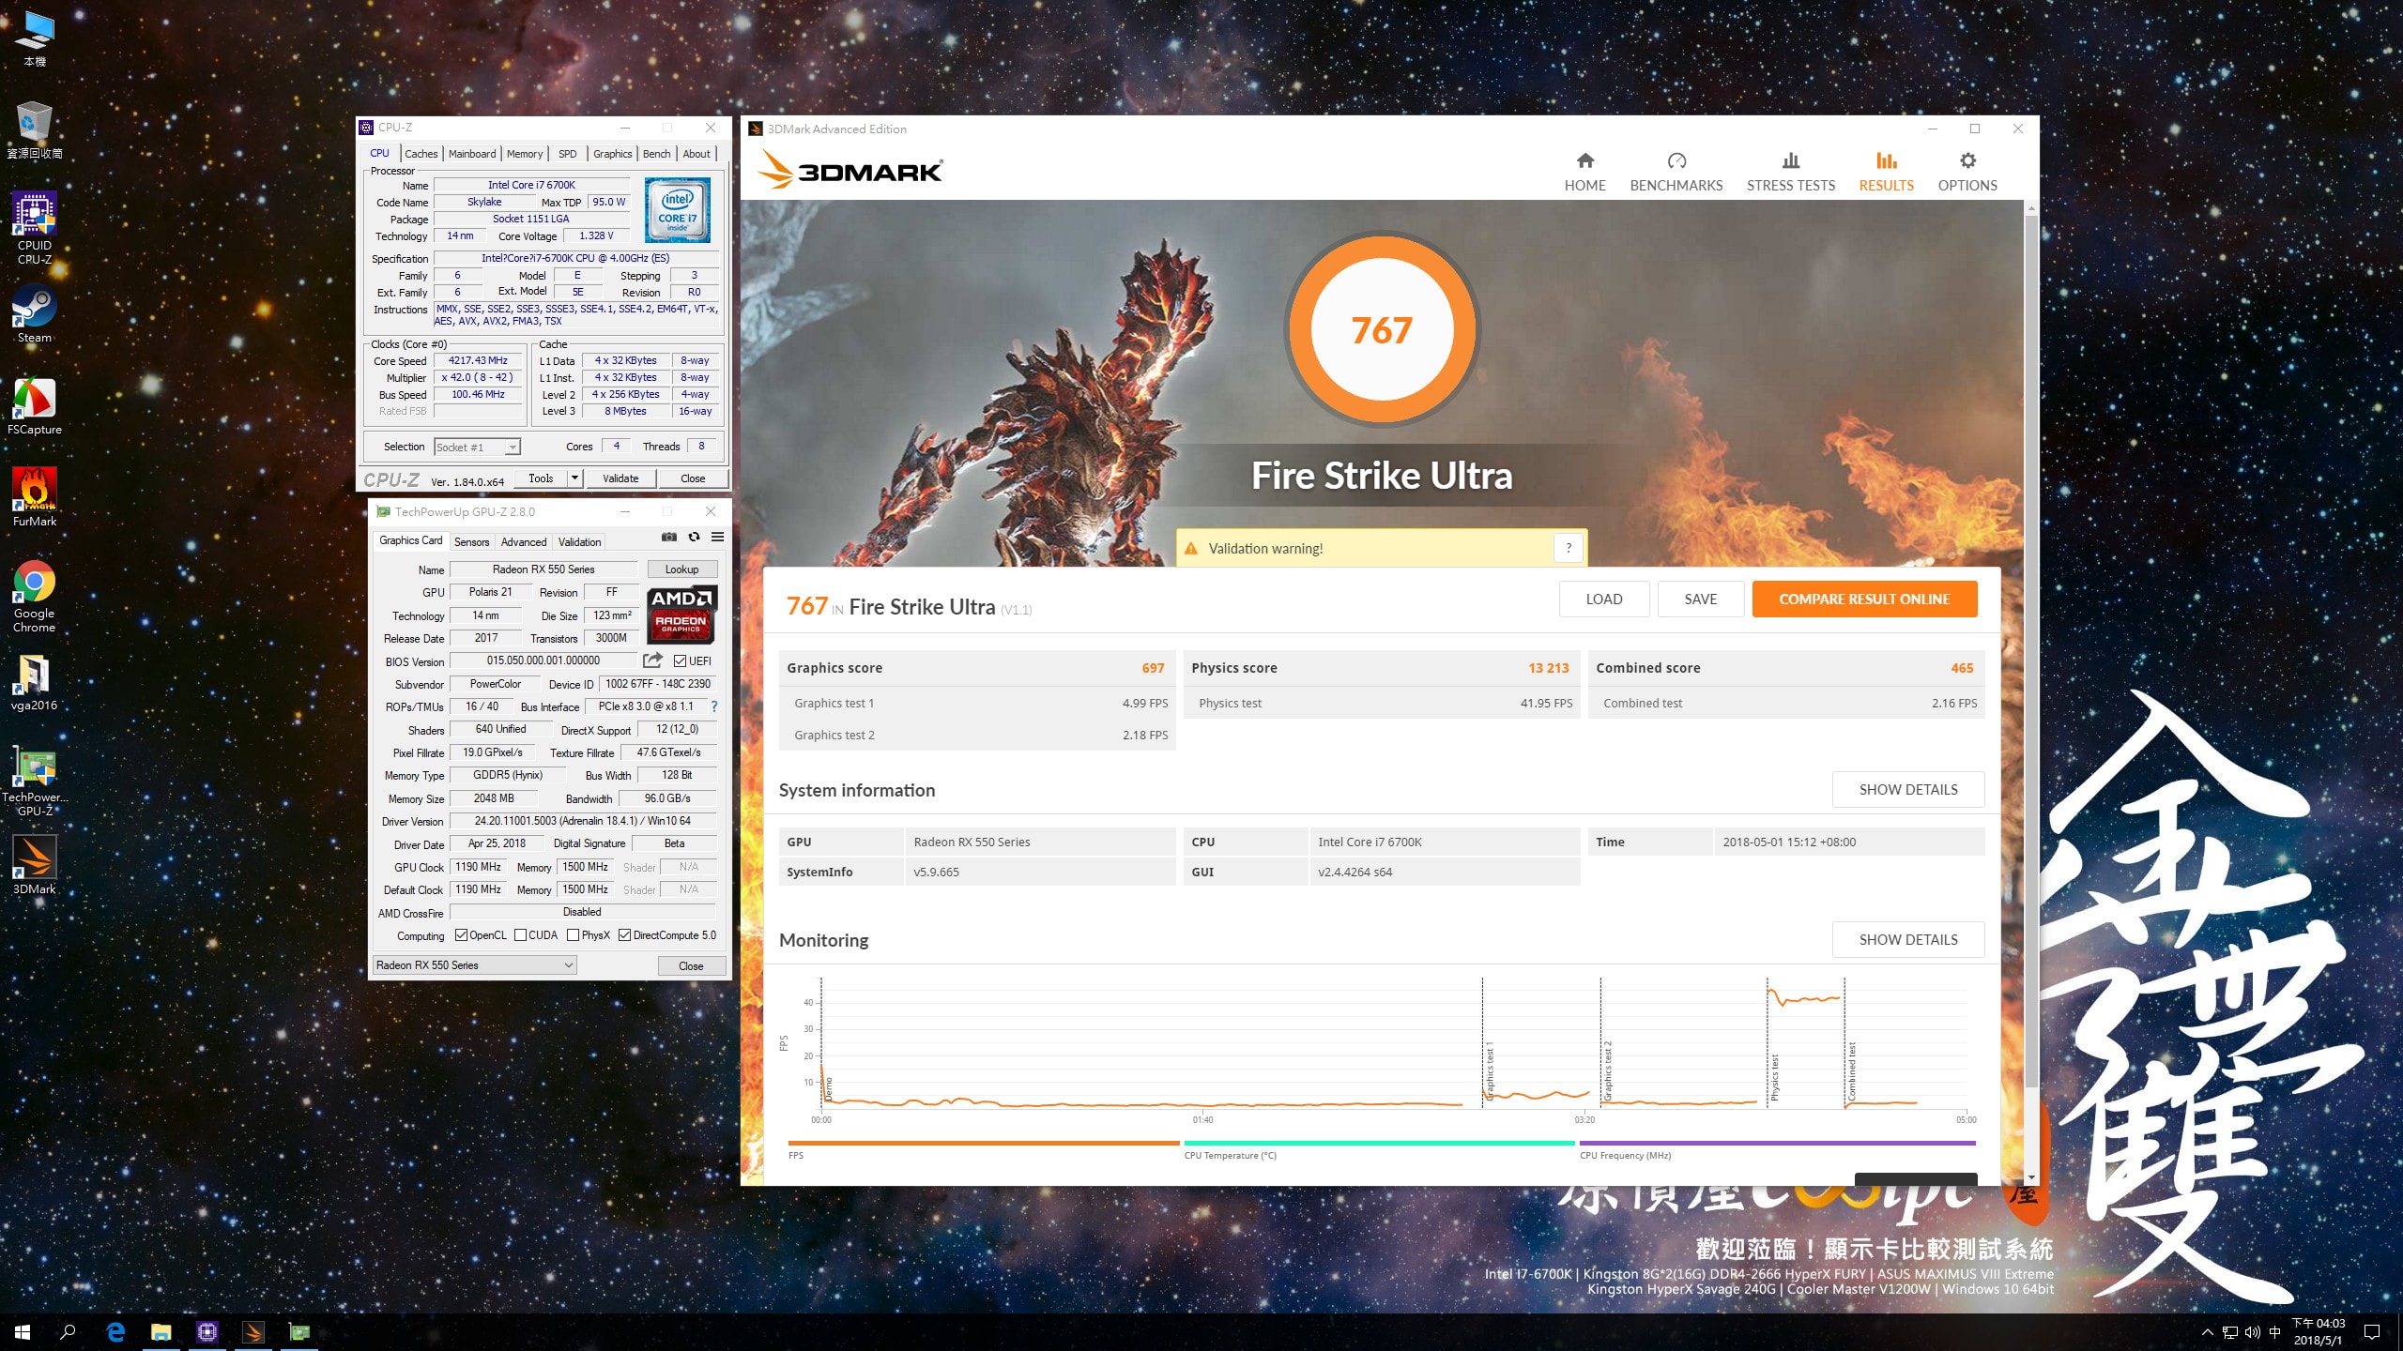Viewport: 2403px width, 1351px height.
Task: Click the GPU-Z BIOS export share icon
Action: (652, 660)
